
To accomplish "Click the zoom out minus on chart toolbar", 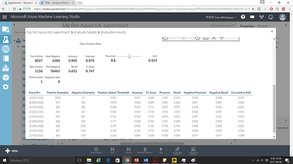I will [x=165, y=38].
